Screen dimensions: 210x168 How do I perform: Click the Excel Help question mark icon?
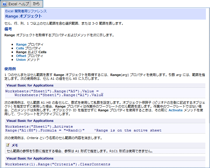point(4,4)
